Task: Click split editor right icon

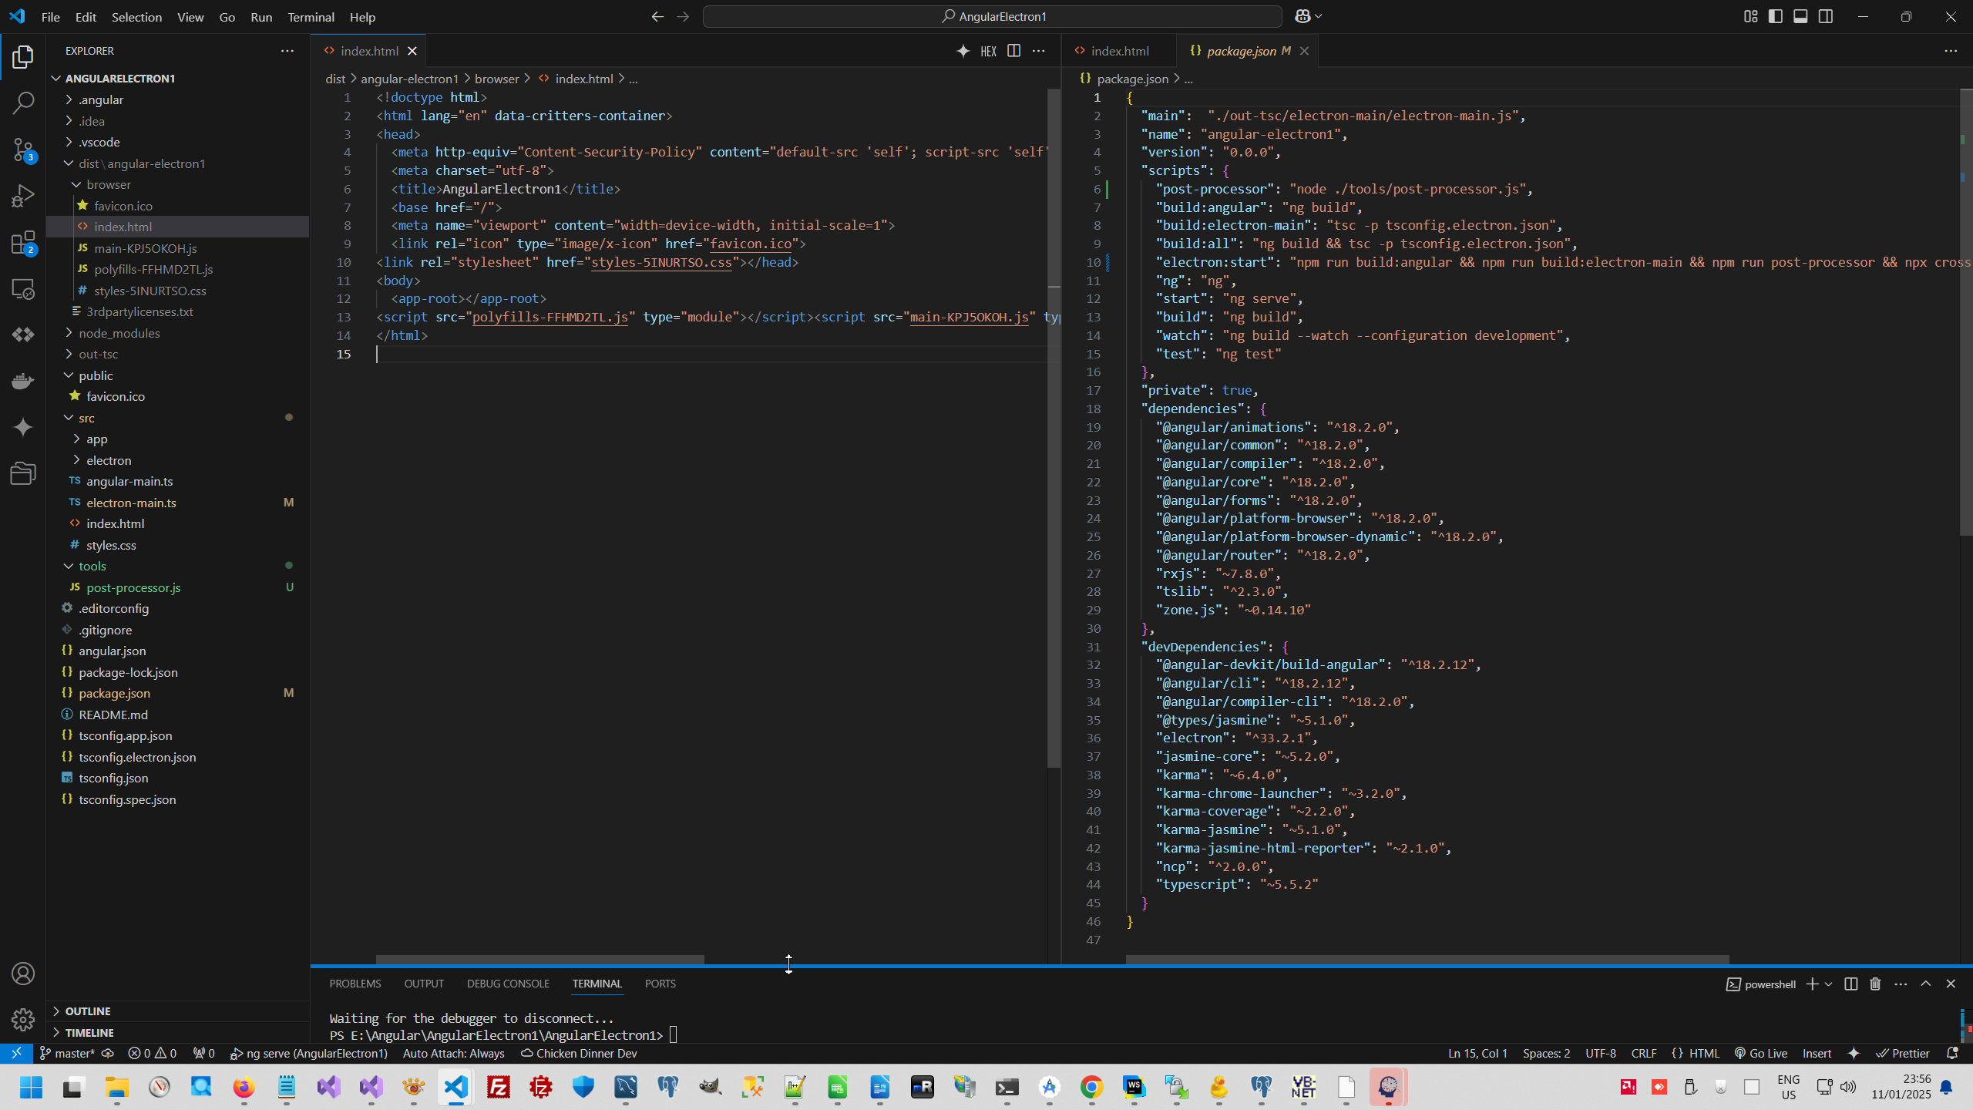Action: [1013, 51]
